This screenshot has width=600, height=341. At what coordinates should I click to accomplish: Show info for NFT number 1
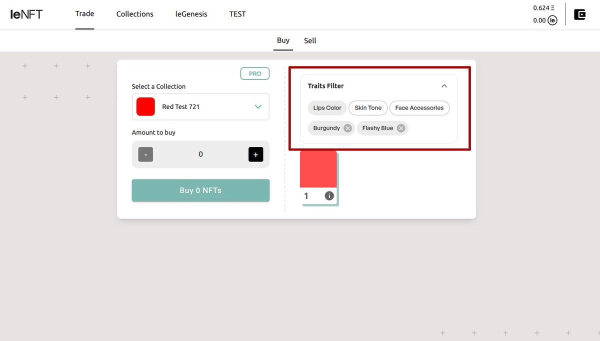pos(329,196)
